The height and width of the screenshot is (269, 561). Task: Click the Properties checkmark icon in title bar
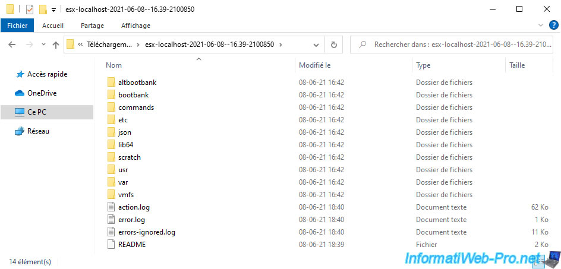(x=29, y=10)
